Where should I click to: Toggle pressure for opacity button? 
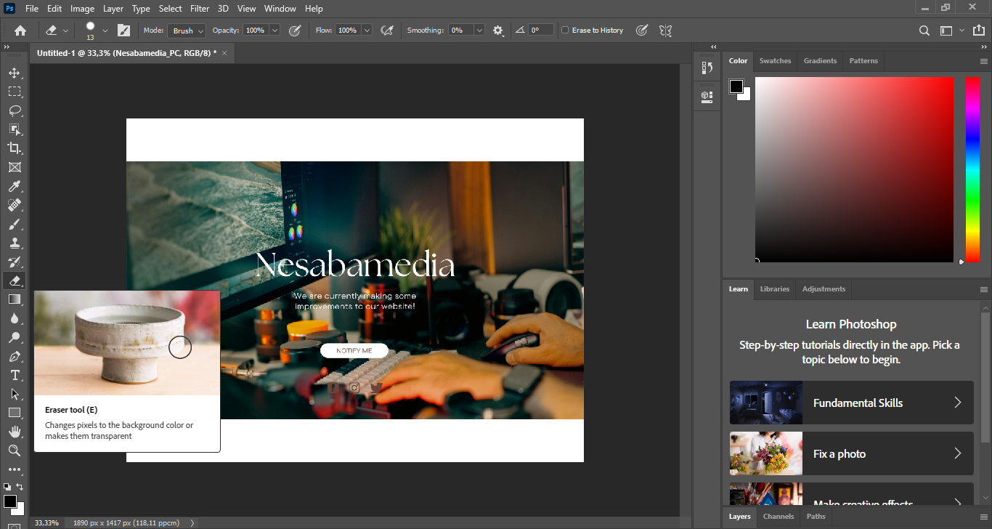[295, 31]
